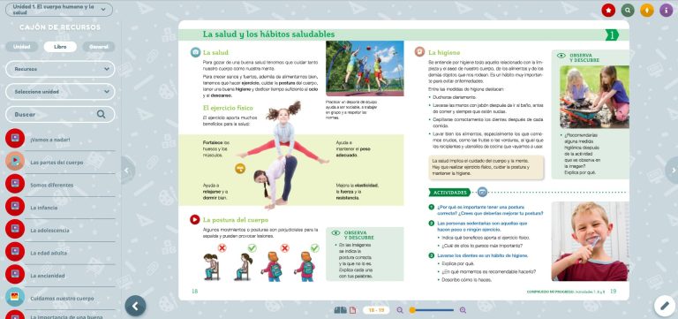Screen dimensions: 678x319
Task: Open favorites with the red star icon
Action: (x=608, y=11)
